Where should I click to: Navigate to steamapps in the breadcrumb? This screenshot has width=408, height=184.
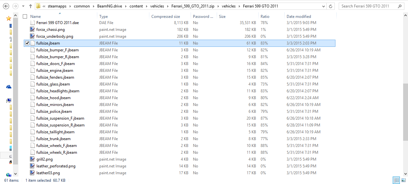58,6
